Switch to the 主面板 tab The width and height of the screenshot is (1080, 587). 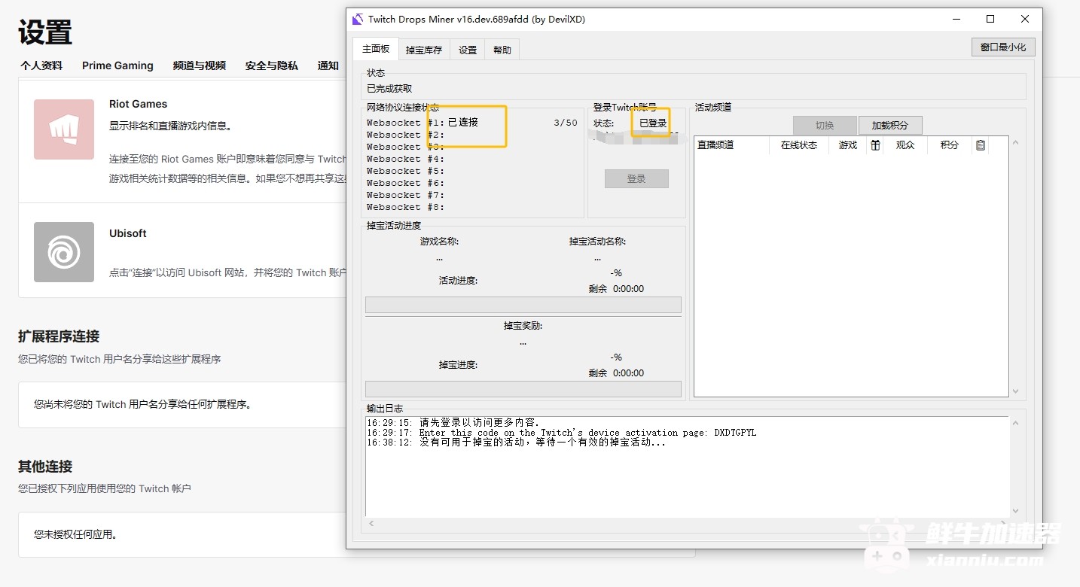375,49
